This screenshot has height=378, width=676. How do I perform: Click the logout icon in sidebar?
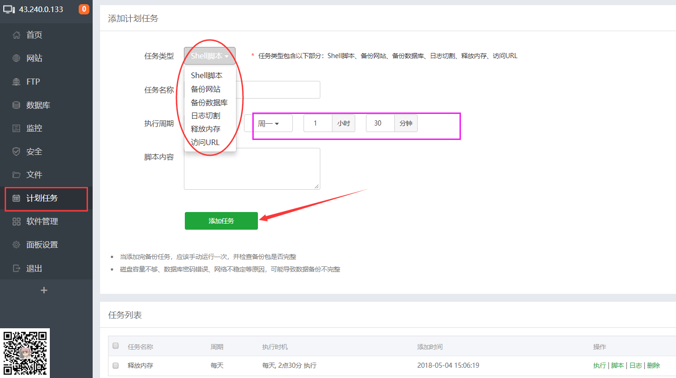[17, 268]
